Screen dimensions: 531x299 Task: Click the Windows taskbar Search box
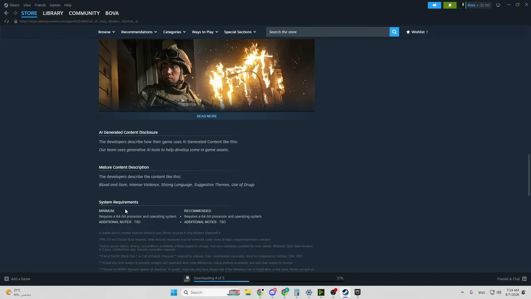(x=210, y=292)
